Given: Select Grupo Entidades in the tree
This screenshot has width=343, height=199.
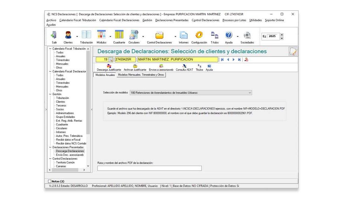Looking at the screenshot, I should click(x=65, y=117).
